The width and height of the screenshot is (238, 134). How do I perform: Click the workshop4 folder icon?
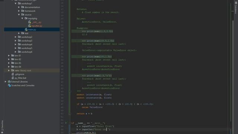coord(19,44)
